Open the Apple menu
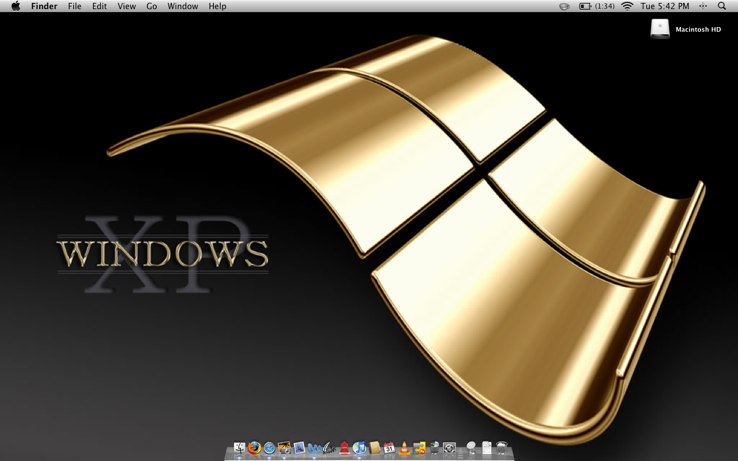 point(16,6)
